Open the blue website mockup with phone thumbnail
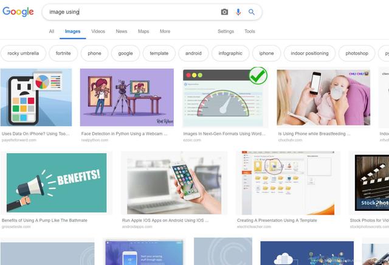Viewport: 389px width, 265px height. coord(144,252)
